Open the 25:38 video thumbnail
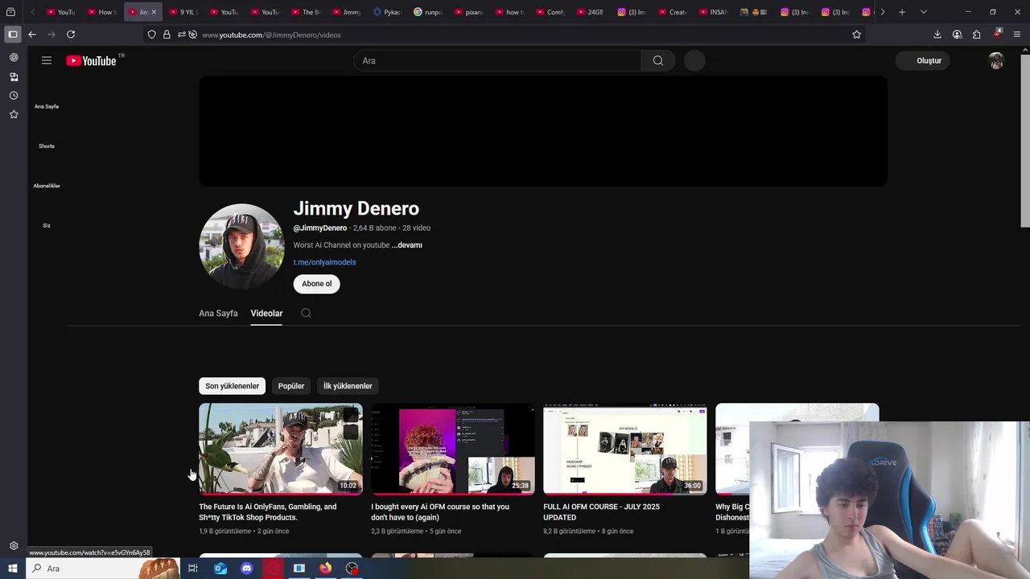 [x=453, y=449]
